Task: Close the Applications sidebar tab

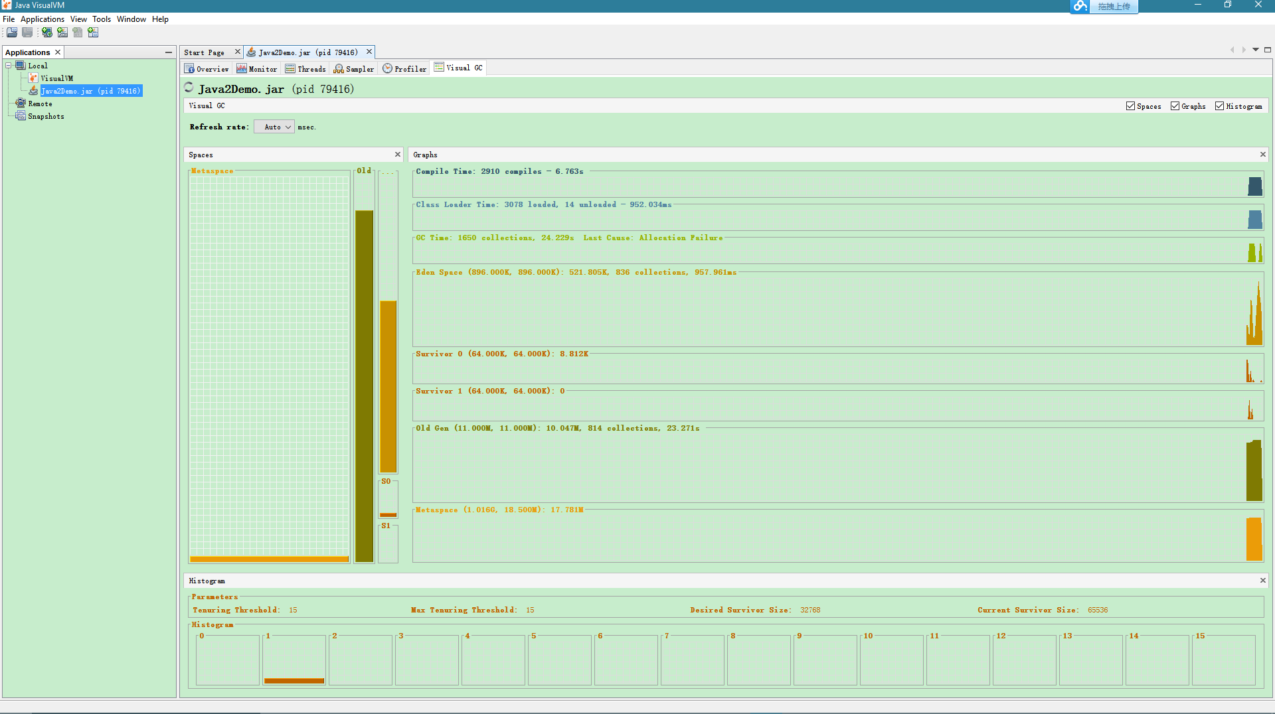Action: click(58, 52)
